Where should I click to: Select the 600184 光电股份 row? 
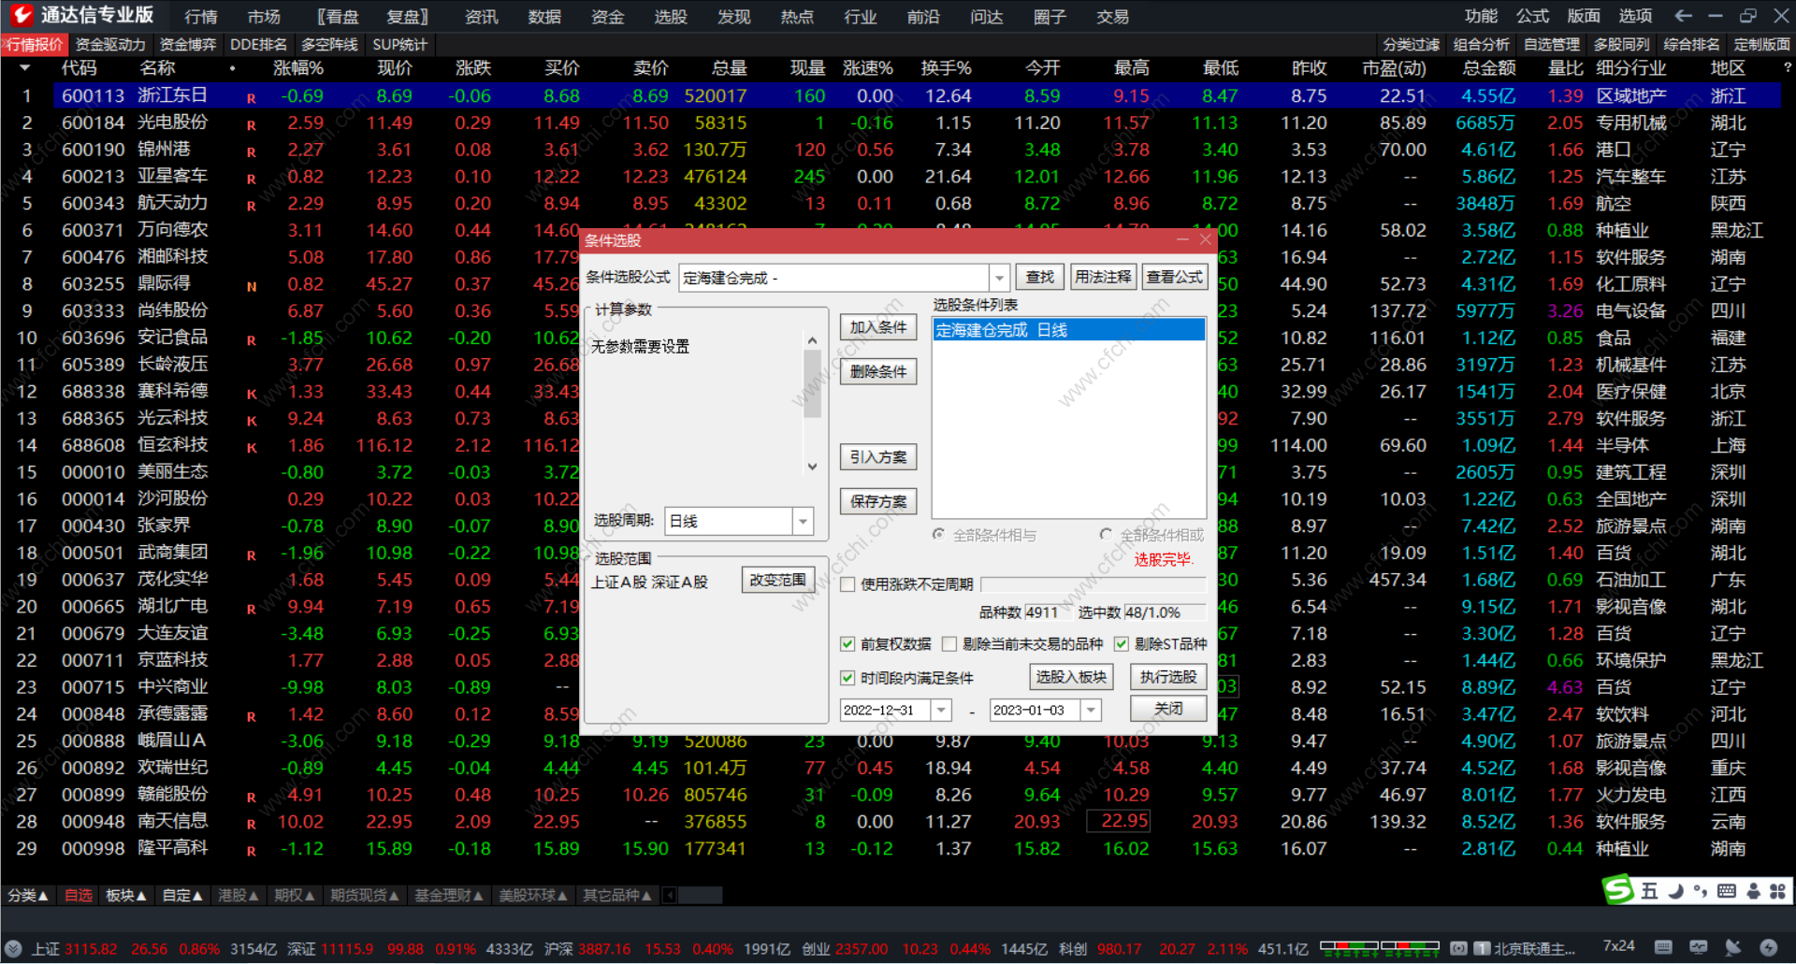point(890,122)
